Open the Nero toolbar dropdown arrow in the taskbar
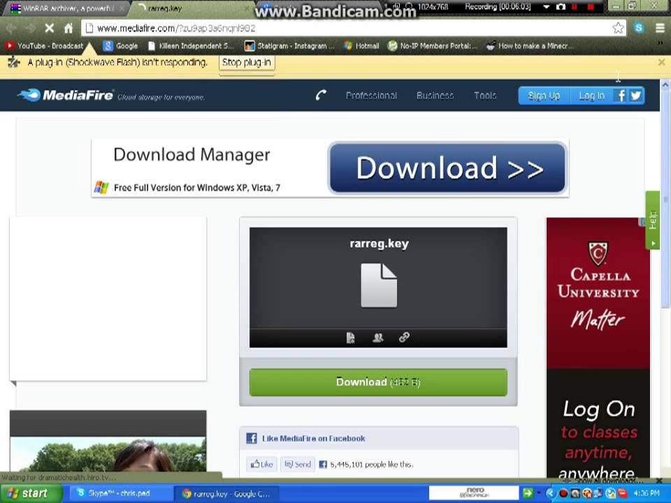Screen dimensions: 671x503 tap(539, 493)
